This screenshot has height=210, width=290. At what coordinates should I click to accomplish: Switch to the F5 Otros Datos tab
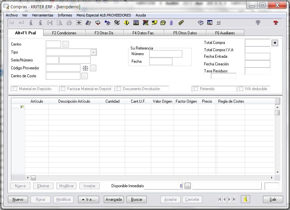coord(185,33)
